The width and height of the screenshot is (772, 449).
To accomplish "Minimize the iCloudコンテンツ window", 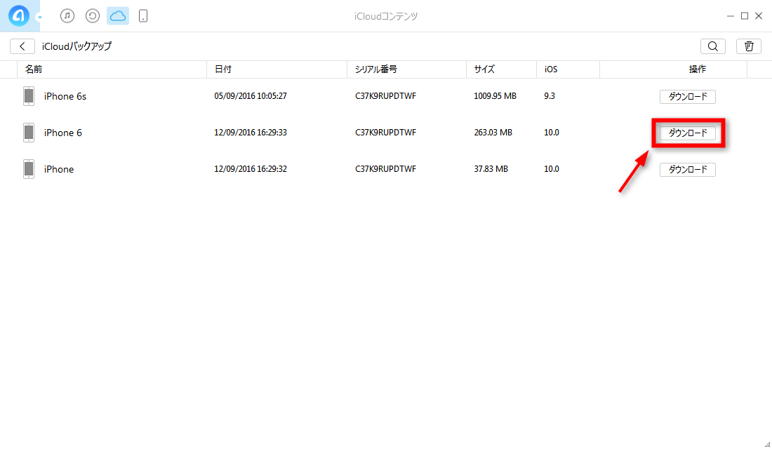I will coord(730,16).
